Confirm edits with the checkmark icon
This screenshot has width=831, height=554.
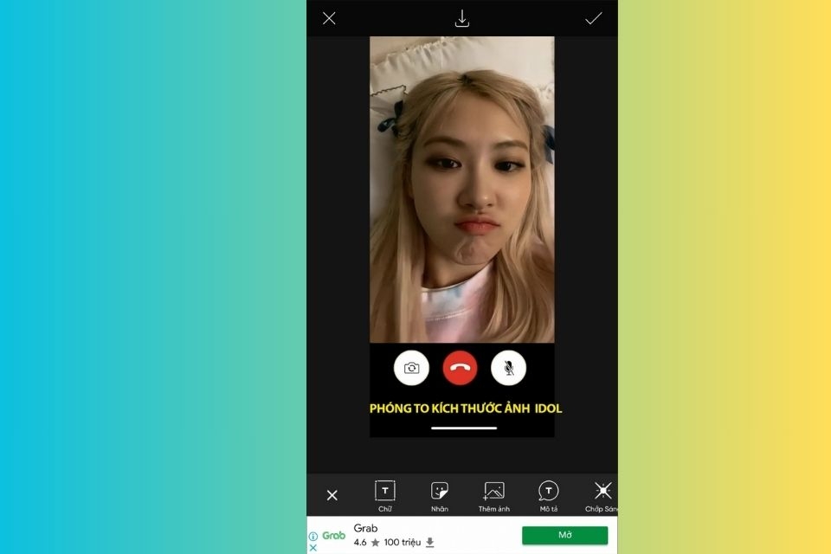594,18
